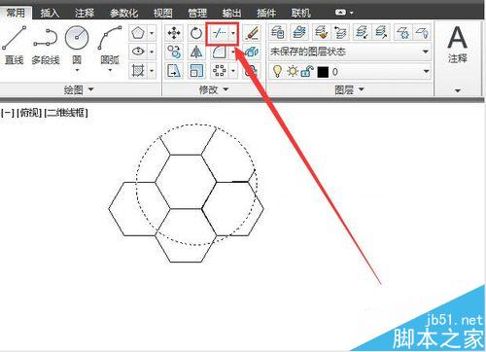The width and height of the screenshot is (486, 352).
Task: Expand the 修改 panel flyout
Action: (x=214, y=89)
